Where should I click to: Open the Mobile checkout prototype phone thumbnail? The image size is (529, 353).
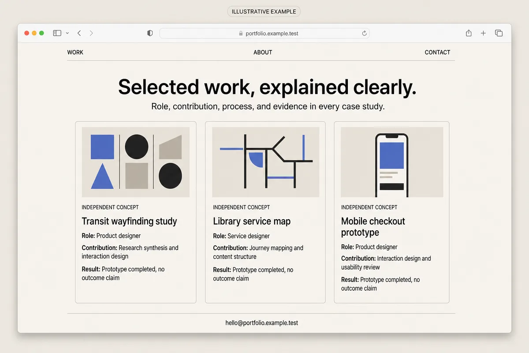point(392,162)
